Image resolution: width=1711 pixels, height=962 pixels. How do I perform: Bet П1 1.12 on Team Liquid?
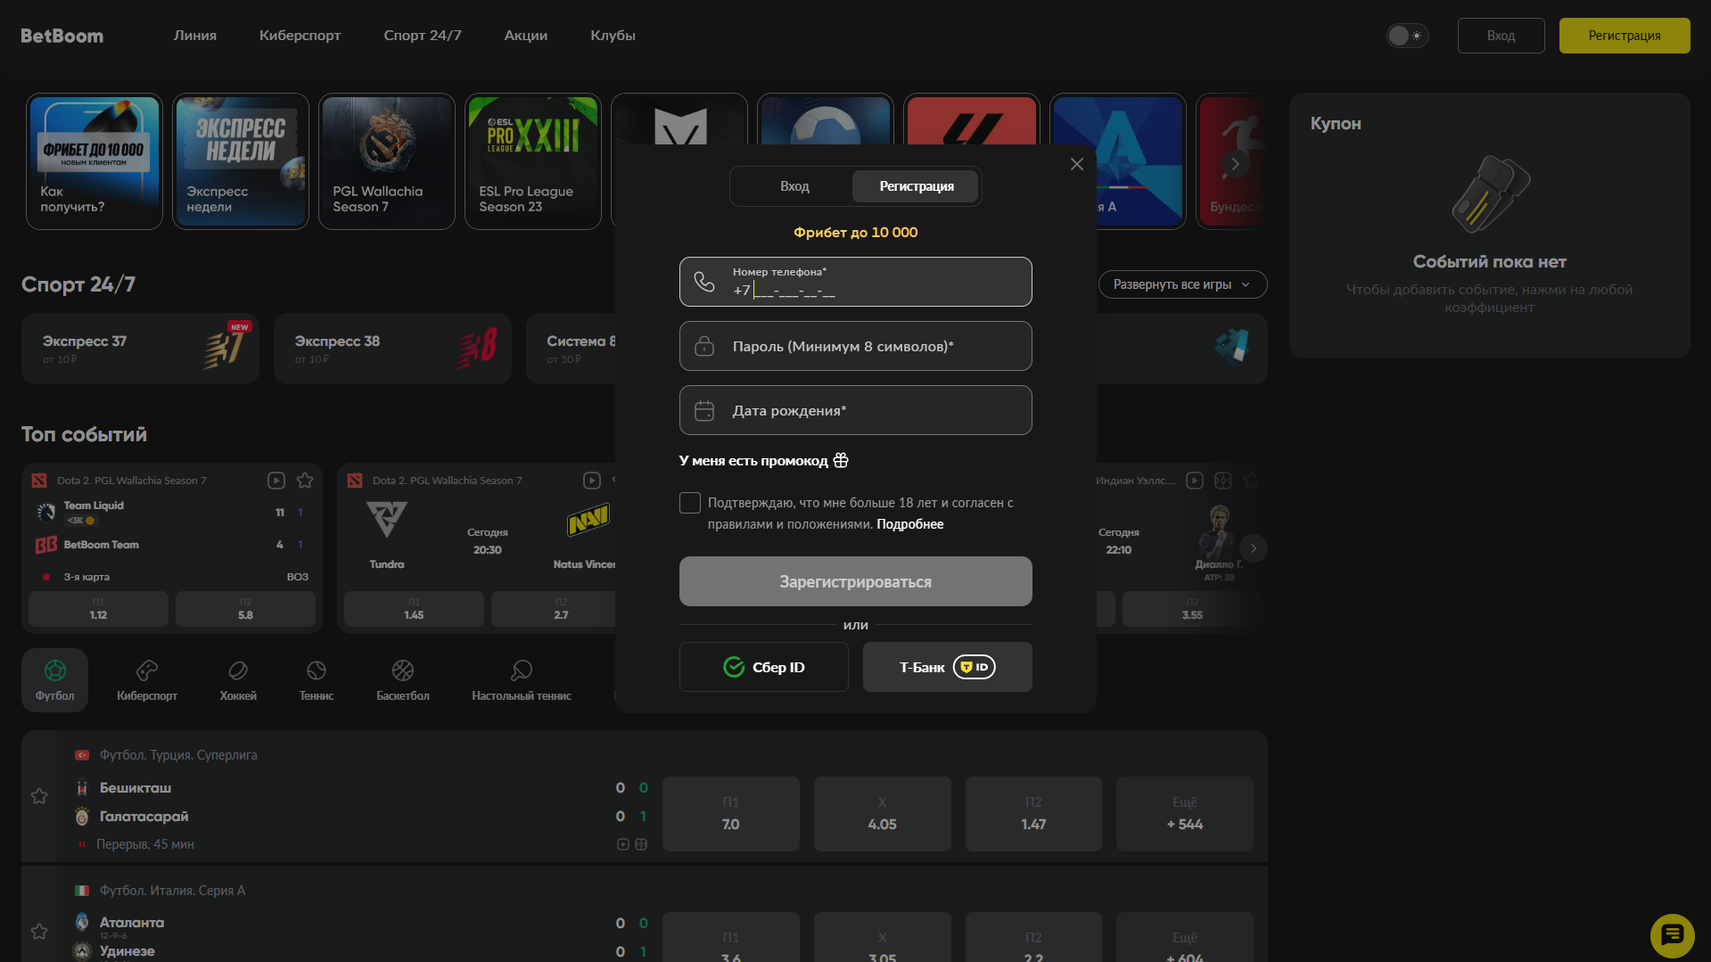coord(98,609)
